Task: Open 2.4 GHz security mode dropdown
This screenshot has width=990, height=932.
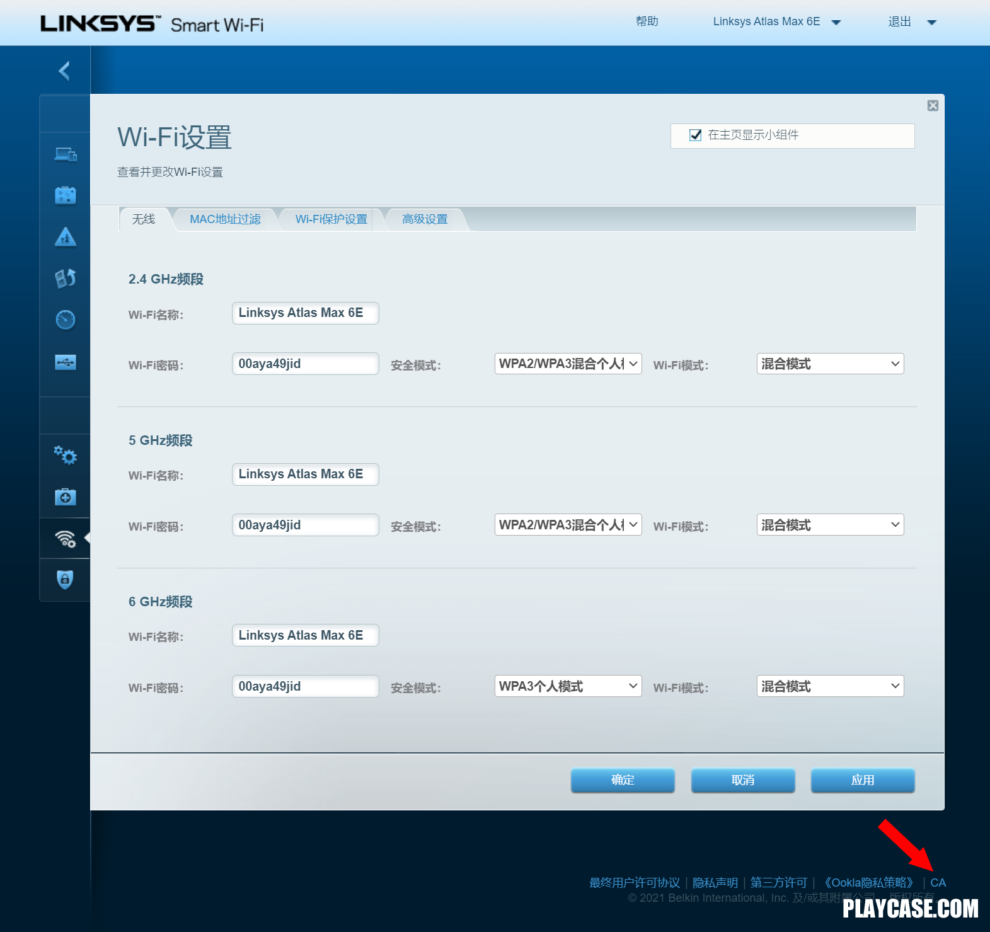Action: (x=568, y=364)
